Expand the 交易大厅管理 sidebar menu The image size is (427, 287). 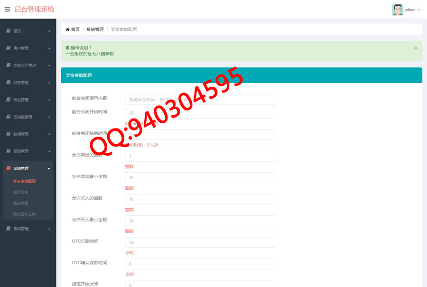pyautogui.click(x=28, y=65)
